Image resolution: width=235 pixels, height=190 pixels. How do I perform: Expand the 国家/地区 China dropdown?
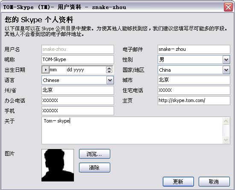point(226,70)
